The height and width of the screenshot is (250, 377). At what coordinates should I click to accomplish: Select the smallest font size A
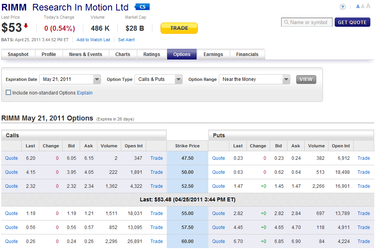[x=358, y=7]
